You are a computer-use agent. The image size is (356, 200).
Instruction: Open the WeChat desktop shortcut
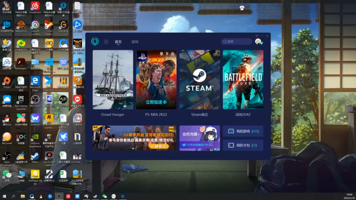point(7,176)
